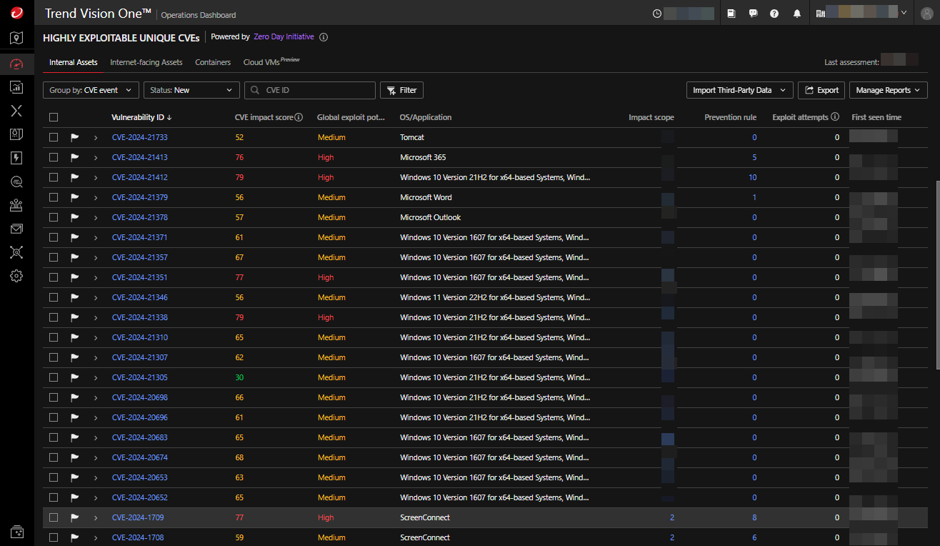Click the help question mark icon
The height and width of the screenshot is (546, 940).
coord(774,14)
